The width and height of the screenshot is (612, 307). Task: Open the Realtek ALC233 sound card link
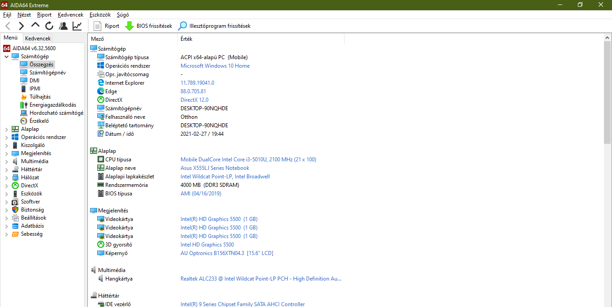tap(261, 279)
